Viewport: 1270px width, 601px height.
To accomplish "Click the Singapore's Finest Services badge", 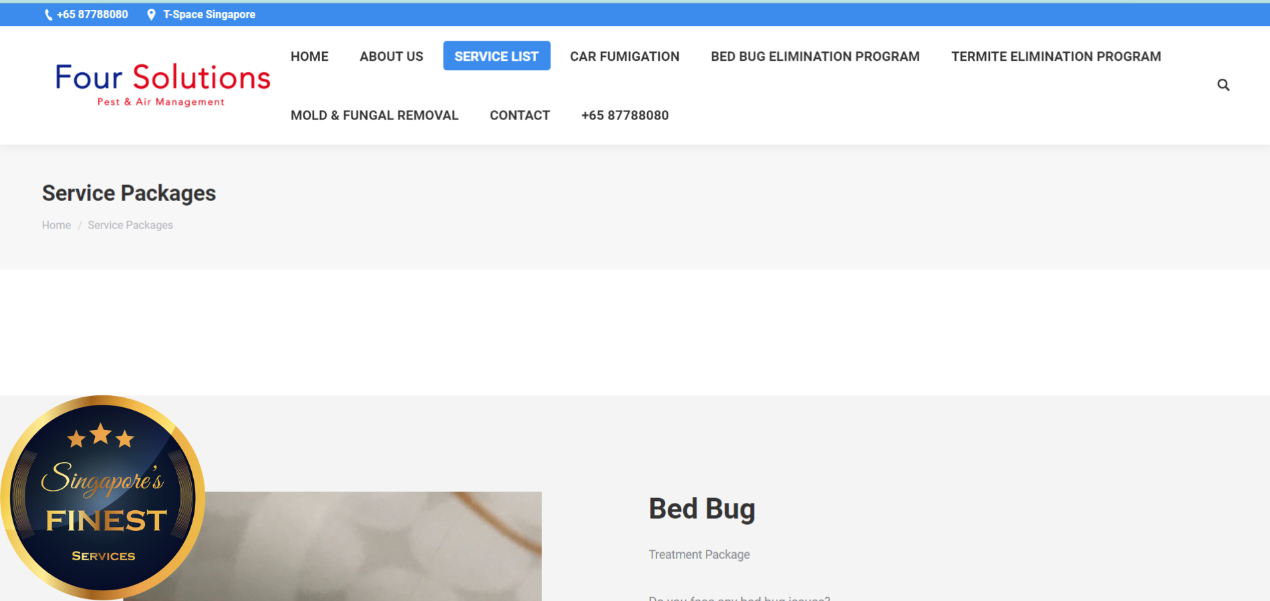I will tap(103, 497).
